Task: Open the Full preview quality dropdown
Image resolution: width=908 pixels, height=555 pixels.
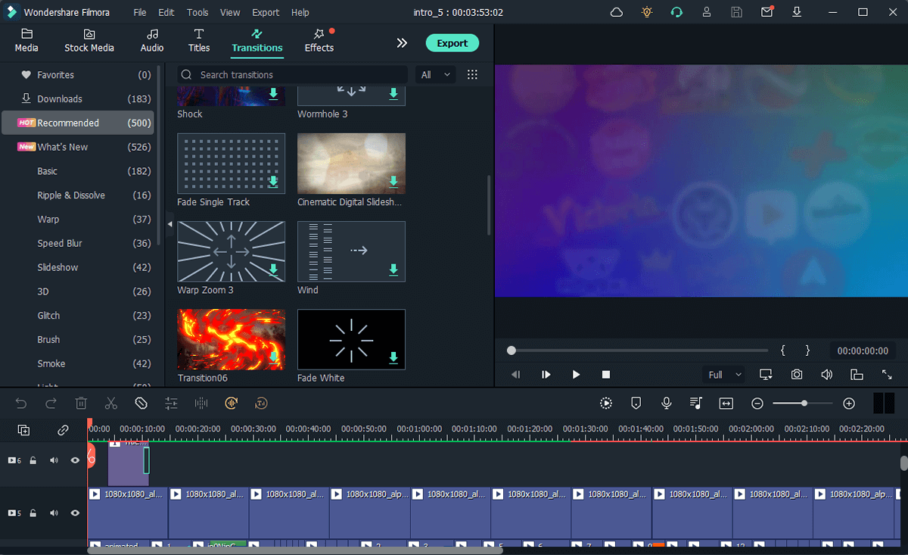Action: 723,375
